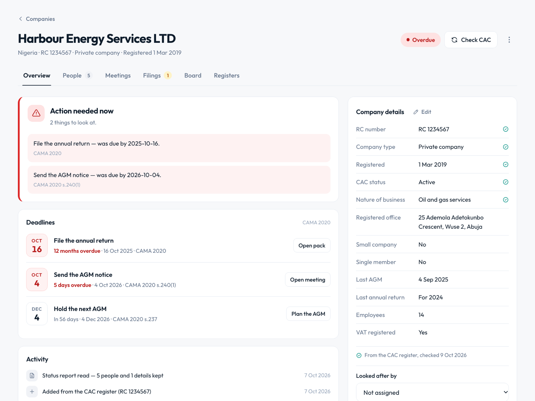Go back to Companies
535x401 pixels.
37,19
